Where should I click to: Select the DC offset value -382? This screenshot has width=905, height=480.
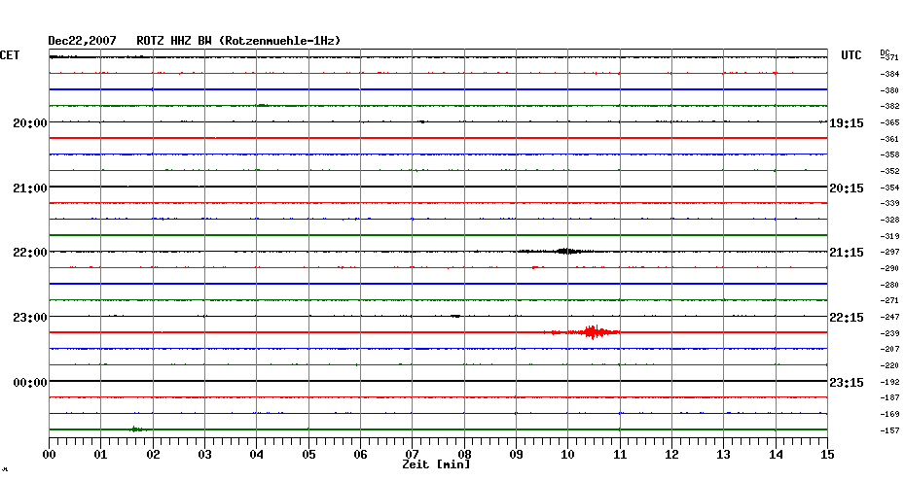[889, 107]
